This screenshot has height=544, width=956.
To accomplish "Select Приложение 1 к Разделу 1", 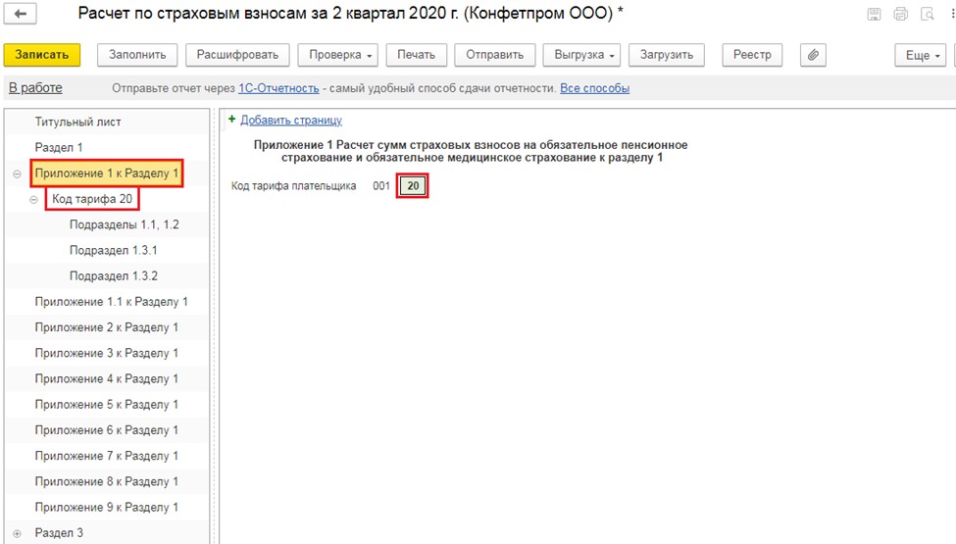I will [107, 173].
